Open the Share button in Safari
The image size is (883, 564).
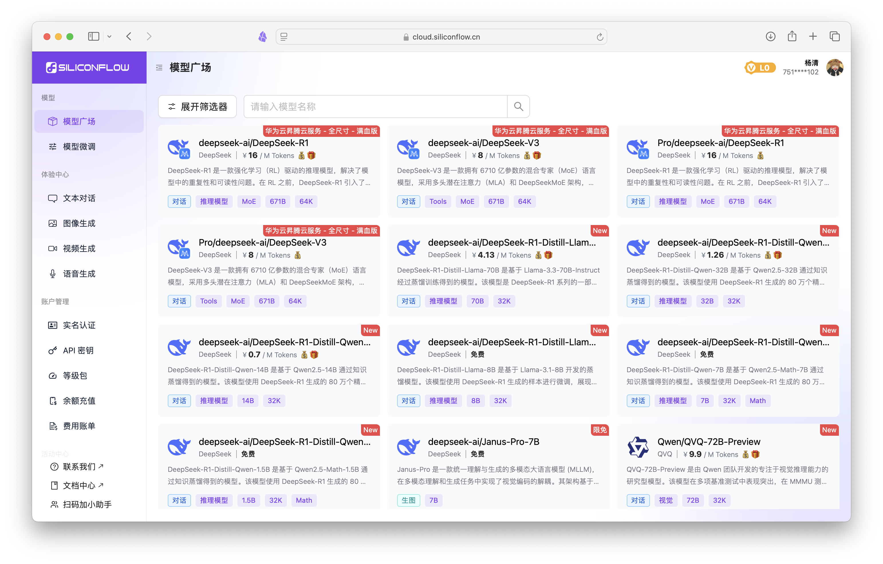tap(792, 36)
